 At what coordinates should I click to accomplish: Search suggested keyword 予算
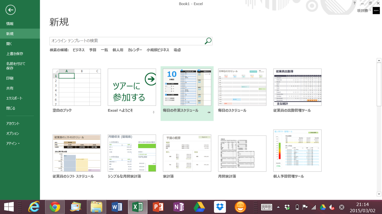[x=93, y=50]
